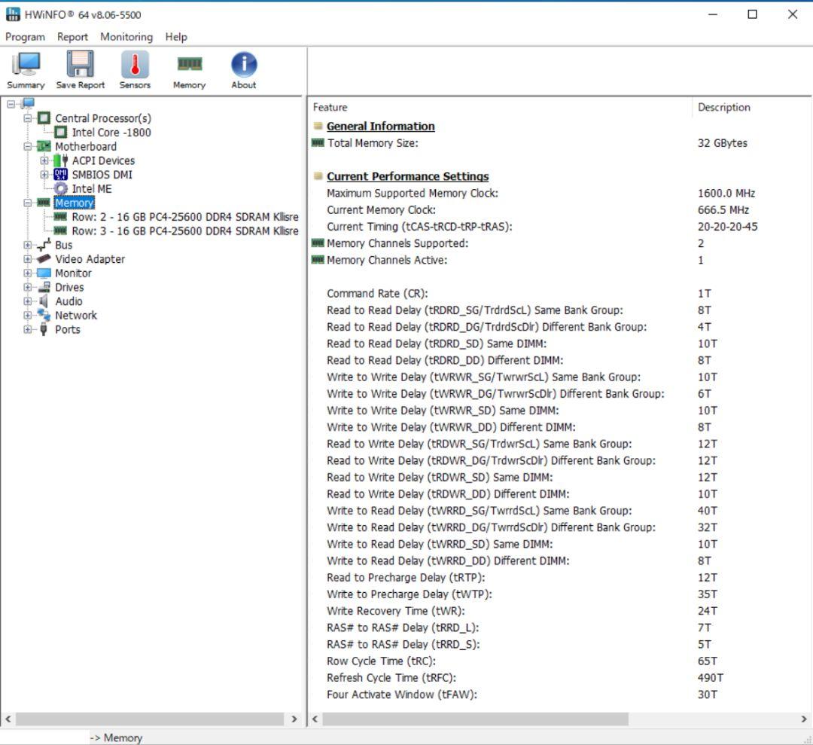
Task: Minimize the HWiNFO window
Action: (713, 14)
